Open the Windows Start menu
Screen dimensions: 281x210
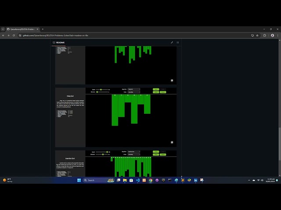click(x=79, y=180)
